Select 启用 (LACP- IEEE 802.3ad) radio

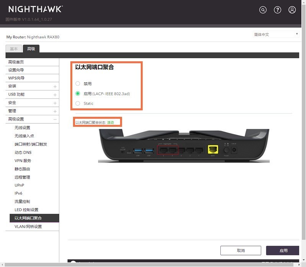click(x=78, y=93)
